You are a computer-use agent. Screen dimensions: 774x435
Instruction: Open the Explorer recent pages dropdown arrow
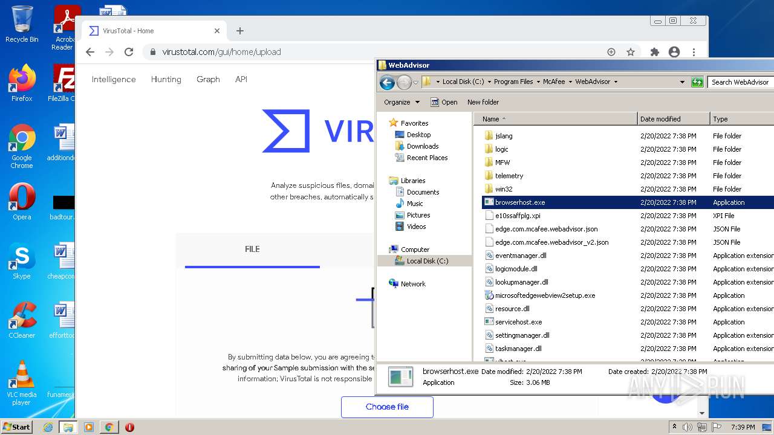[415, 82]
